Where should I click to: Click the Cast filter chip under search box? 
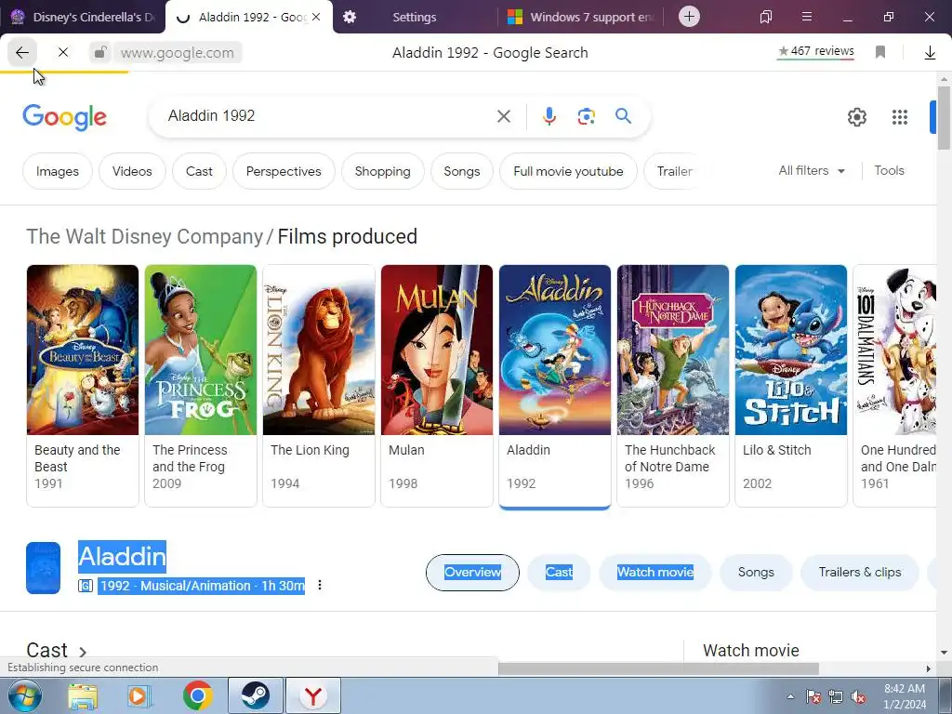pos(199,171)
